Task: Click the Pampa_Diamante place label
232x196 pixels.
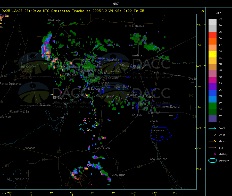Action: [11, 84]
